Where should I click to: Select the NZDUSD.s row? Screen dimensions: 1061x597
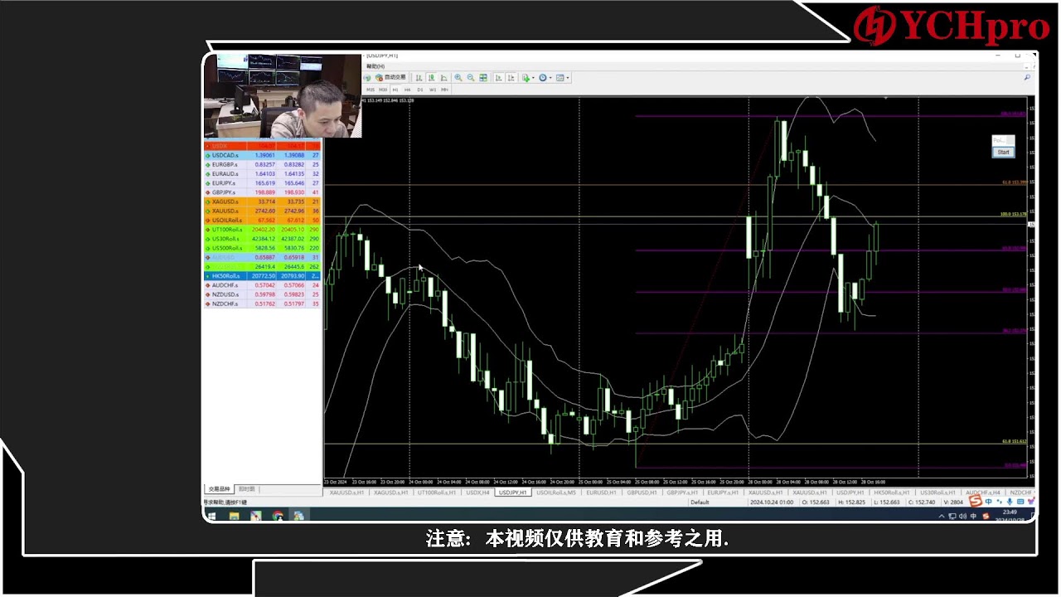point(262,294)
